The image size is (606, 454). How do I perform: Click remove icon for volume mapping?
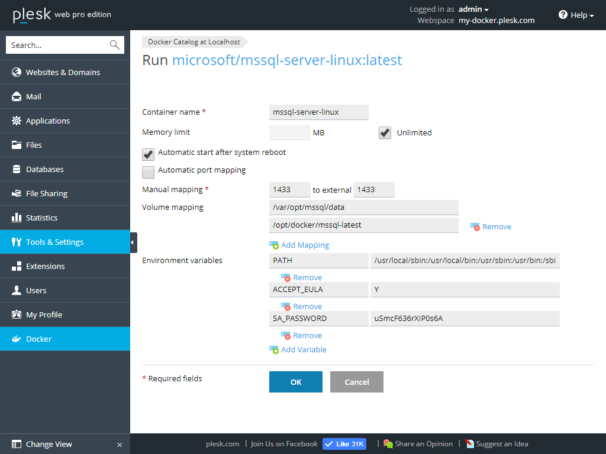tap(475, 227)
